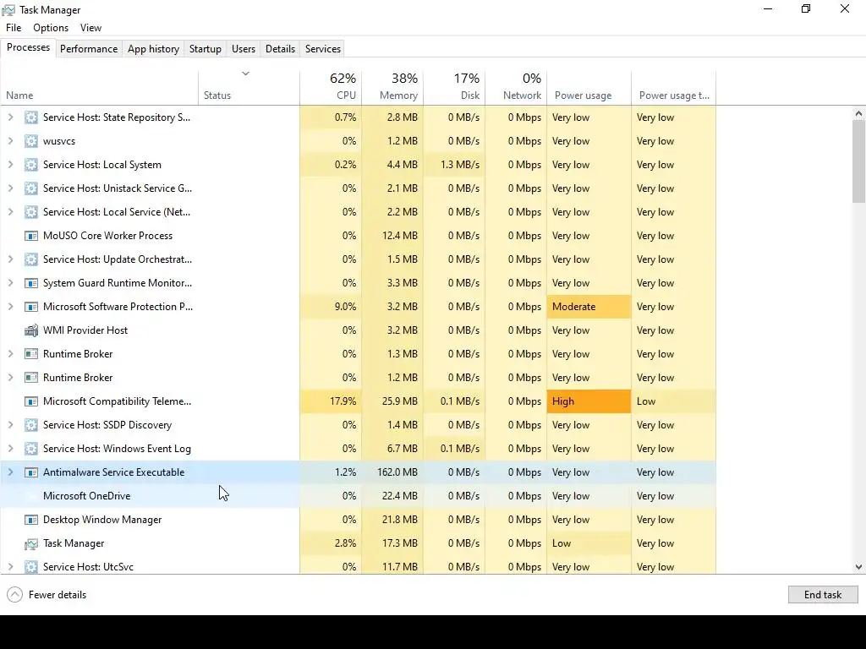
Task: Sort by the Power usage column header
Action: [x=589, y=87]
